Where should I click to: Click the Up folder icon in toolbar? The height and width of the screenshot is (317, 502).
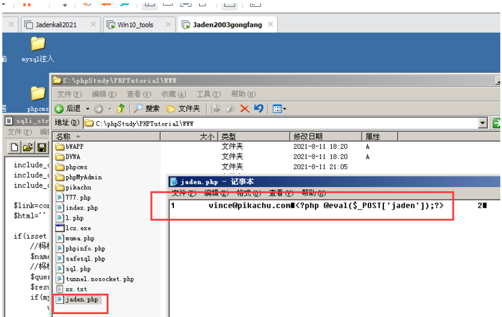point(120,109)
